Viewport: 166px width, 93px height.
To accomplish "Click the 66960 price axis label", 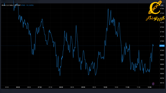I will (162, 55).
